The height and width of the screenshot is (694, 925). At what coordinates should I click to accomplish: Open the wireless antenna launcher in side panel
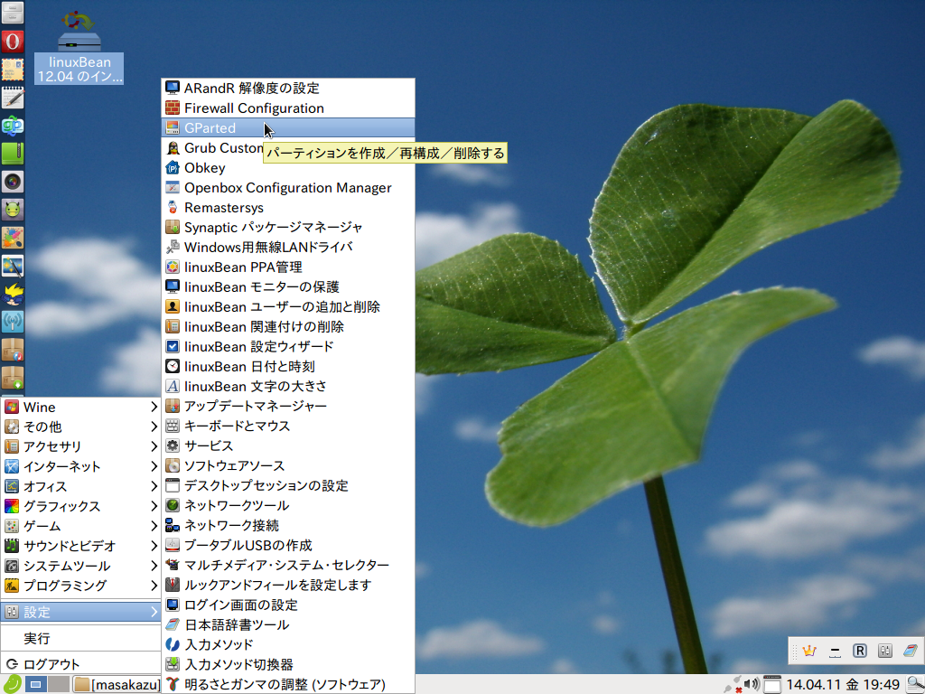13,322
